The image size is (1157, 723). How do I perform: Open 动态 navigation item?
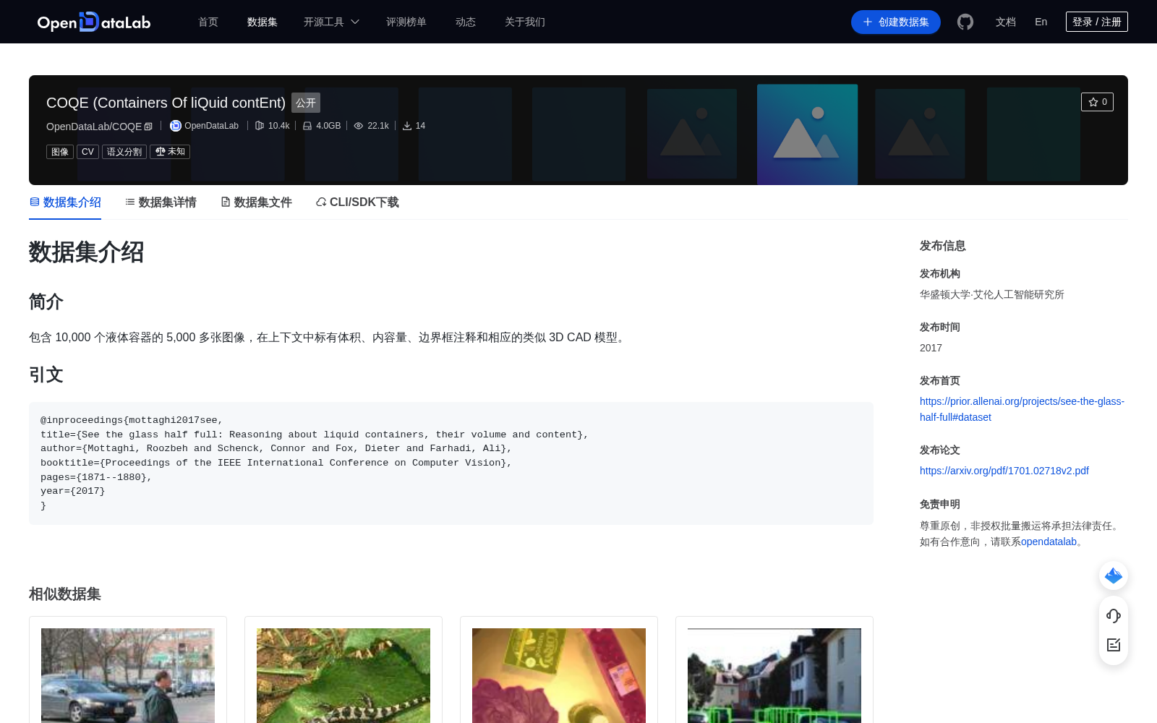click(x=466, y=22)
